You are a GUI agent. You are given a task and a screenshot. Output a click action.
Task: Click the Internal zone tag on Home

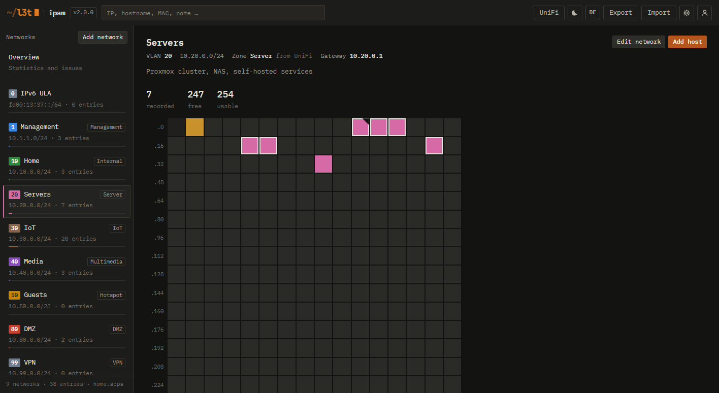(110, 161)
